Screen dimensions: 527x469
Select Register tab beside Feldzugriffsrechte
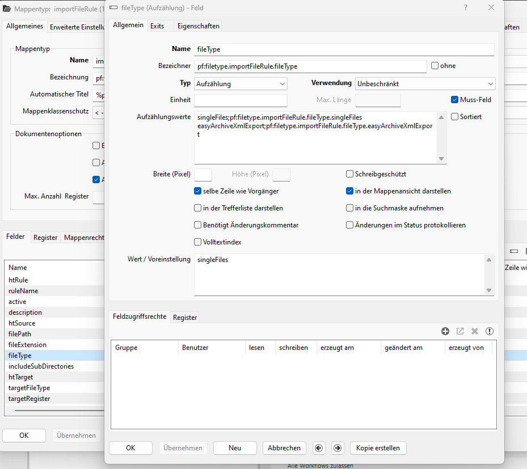pyautogui.click(x=185, y=318)
